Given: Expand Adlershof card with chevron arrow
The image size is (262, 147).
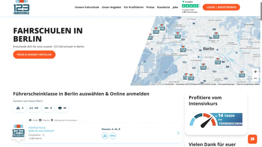Looking at the screenshot, I should [178, 133].
